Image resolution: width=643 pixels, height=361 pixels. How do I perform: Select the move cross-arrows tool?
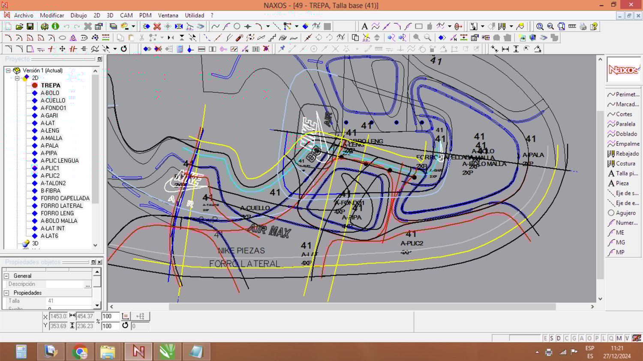(62, 49)
